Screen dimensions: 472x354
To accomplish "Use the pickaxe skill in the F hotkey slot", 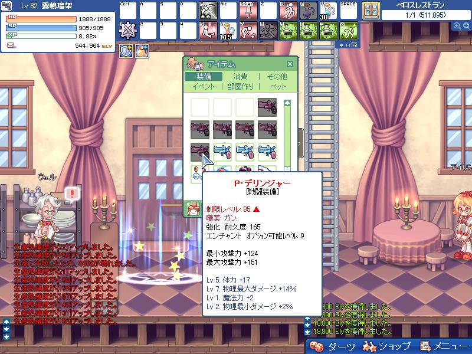I will point(208,11).
